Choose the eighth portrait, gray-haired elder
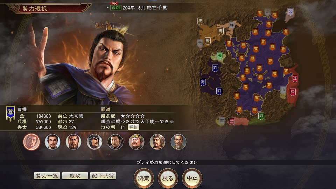Viewport: 336px width, 189px height. [x=178, y=142]
